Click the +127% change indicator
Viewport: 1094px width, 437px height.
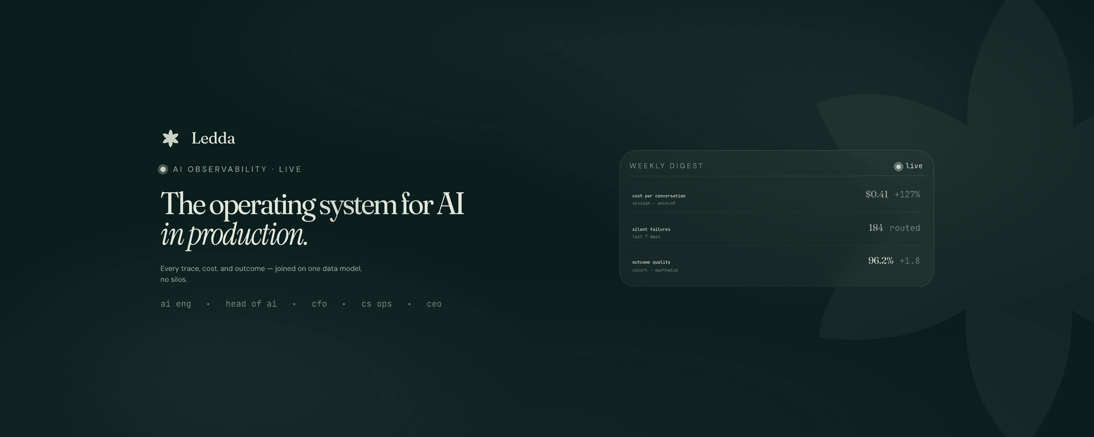click(x=907, y=194)
